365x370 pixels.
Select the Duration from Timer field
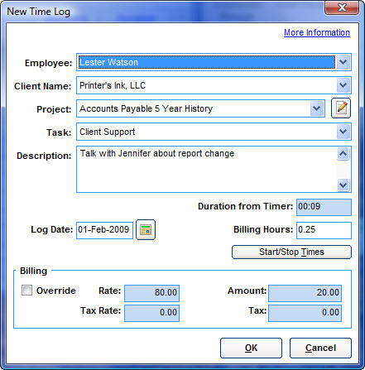[x=324, y=207]
